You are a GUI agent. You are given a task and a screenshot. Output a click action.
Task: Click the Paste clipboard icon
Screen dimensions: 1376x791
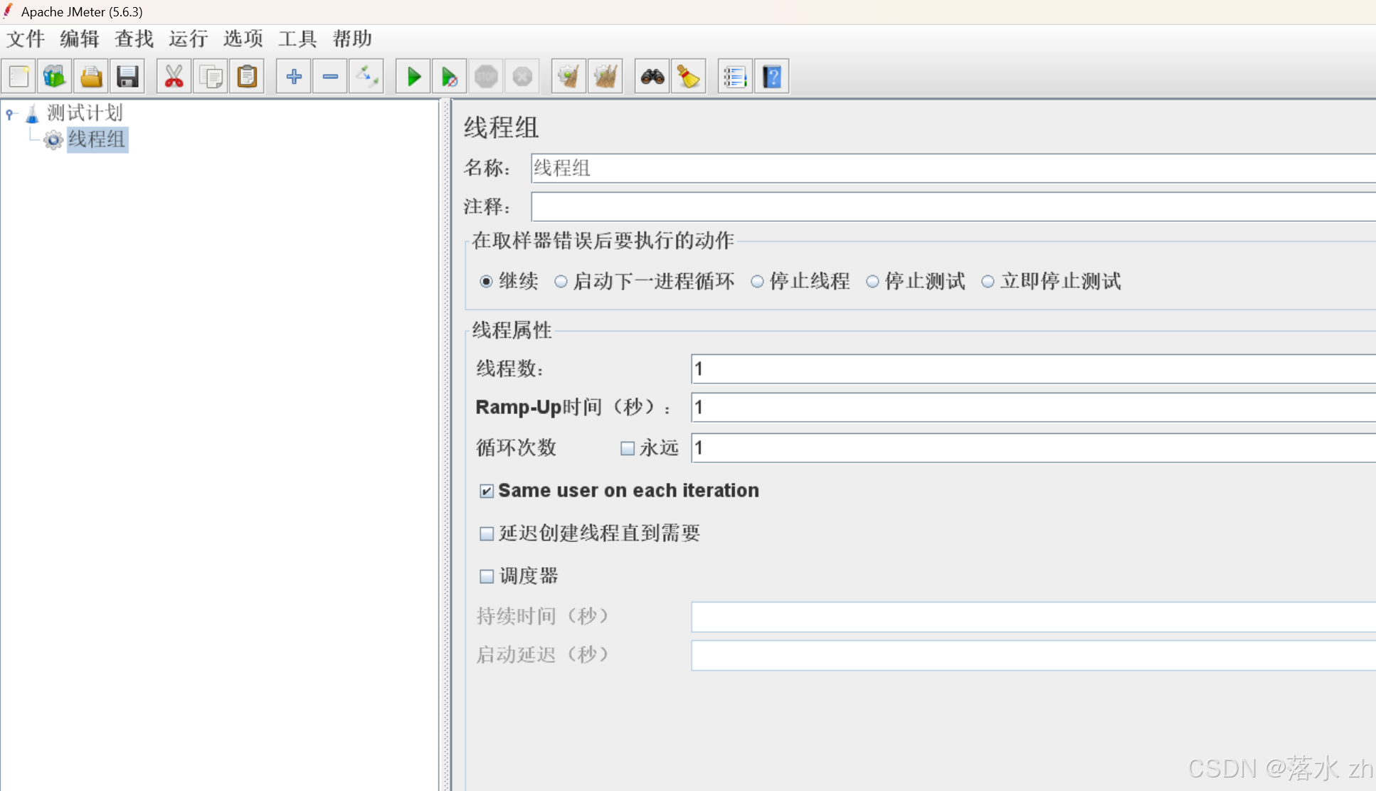[247, 76]
